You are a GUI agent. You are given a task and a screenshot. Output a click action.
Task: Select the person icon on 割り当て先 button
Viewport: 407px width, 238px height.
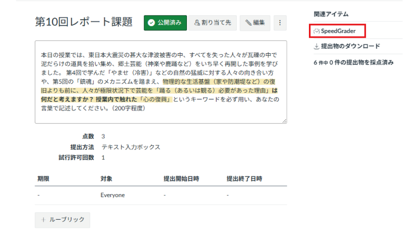click(196, 23)
